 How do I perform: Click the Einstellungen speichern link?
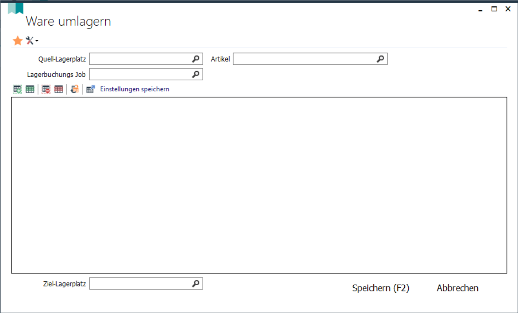134,89
